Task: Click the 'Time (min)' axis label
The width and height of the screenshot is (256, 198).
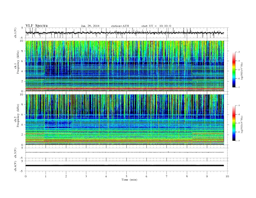Action: click(129, 180)
